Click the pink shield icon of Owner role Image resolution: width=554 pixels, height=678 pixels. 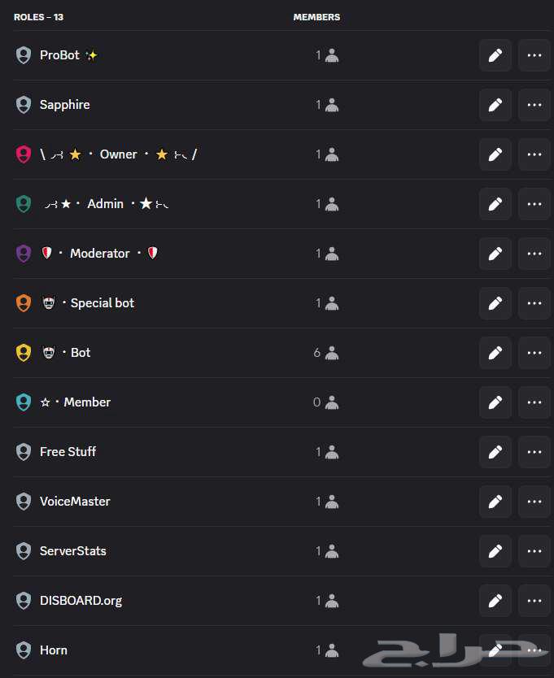24,154
